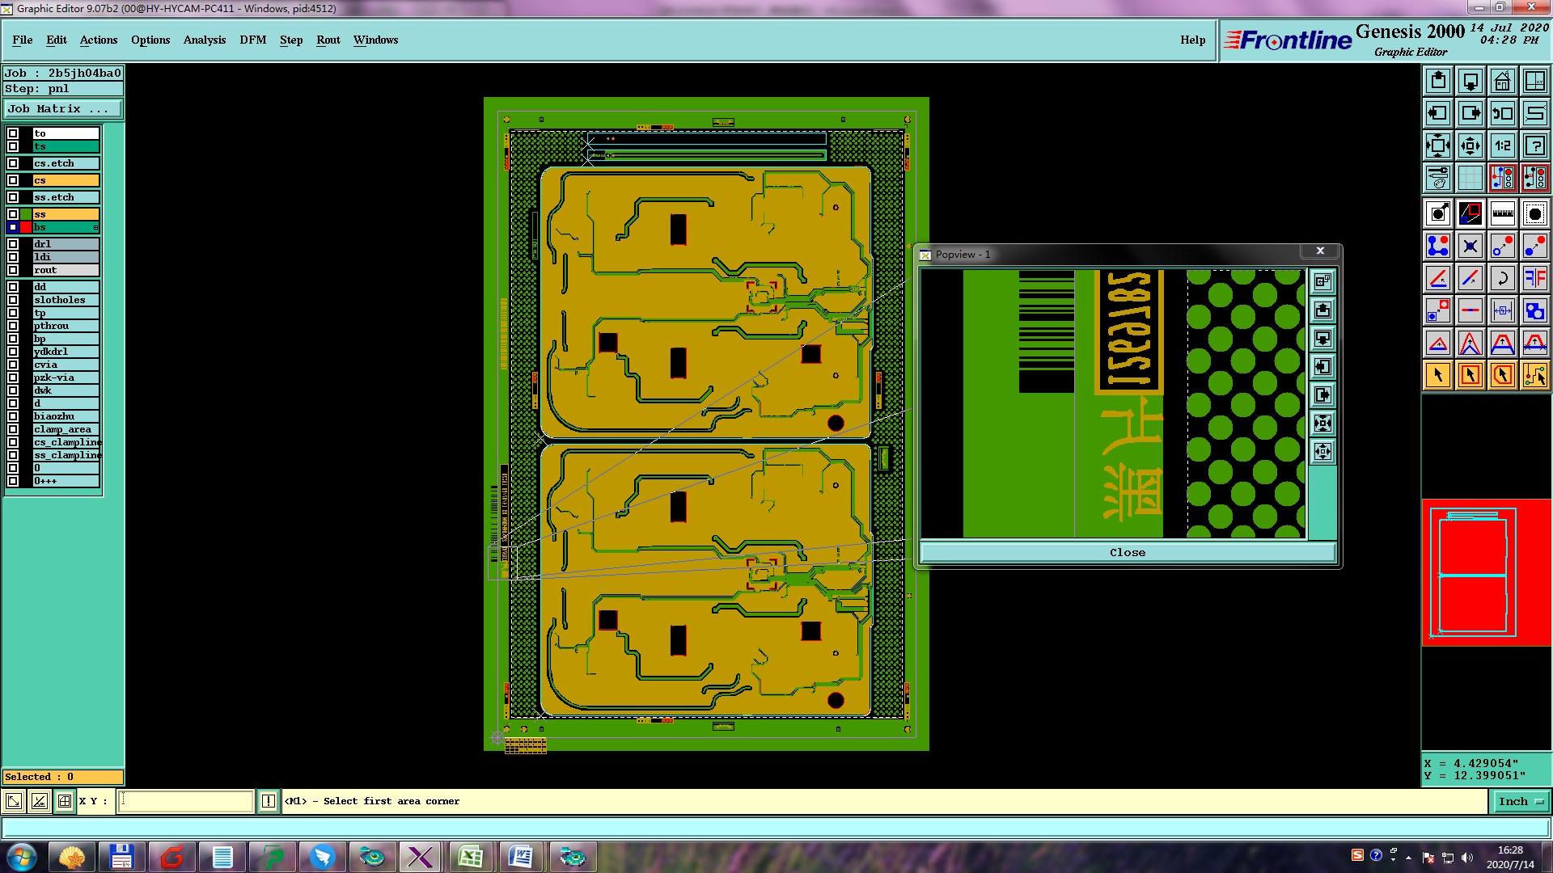Open the Job Matrix expander button
Viewport: 1553px width, 873px height.
[x=63, y=108]
